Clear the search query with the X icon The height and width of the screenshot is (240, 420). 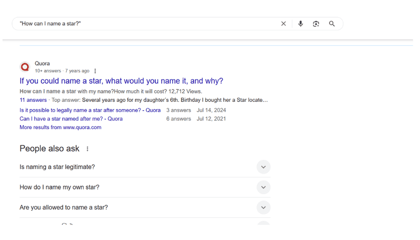coord(283,24)
